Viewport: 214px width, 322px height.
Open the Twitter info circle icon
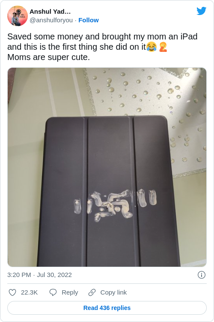click(202, 275)
